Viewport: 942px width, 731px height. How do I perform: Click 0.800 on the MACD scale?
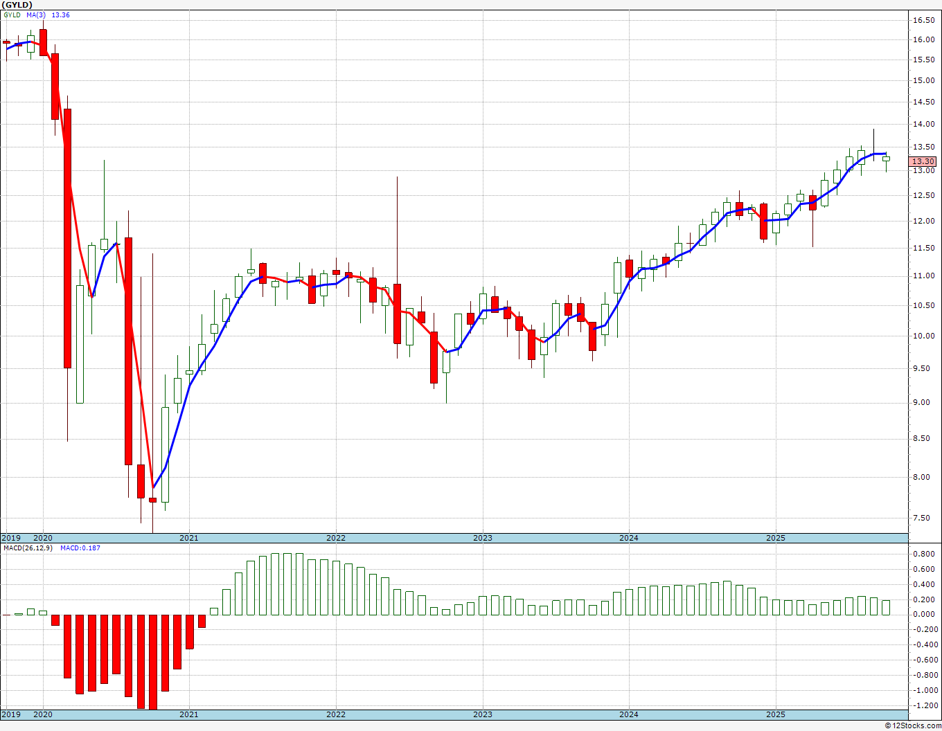[923, 554]
